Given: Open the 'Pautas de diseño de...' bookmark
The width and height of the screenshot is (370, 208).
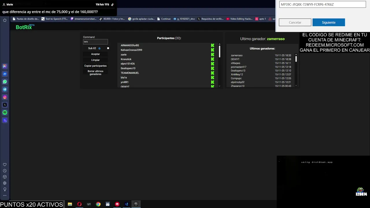Looking at the screenshot, I should 26,19.
